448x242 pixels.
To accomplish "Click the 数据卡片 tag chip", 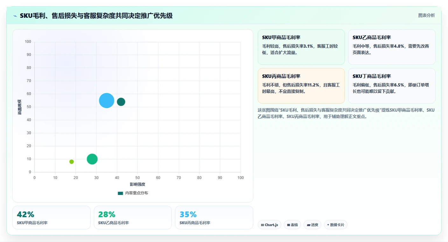I will [x=336, y=225].
